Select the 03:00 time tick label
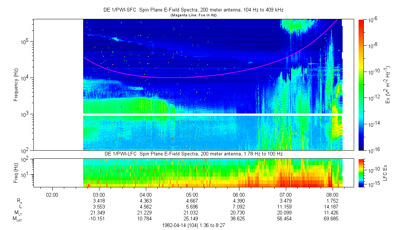The width and height of the screenshot is (402, 230). pos(99,194)
